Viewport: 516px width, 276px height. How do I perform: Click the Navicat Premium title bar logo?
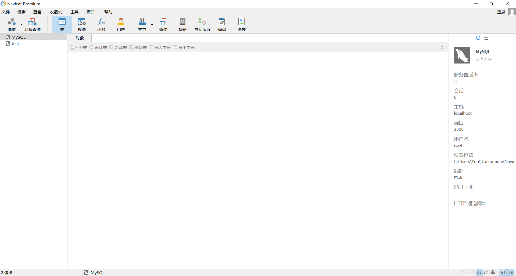click(x=3, y=4)
